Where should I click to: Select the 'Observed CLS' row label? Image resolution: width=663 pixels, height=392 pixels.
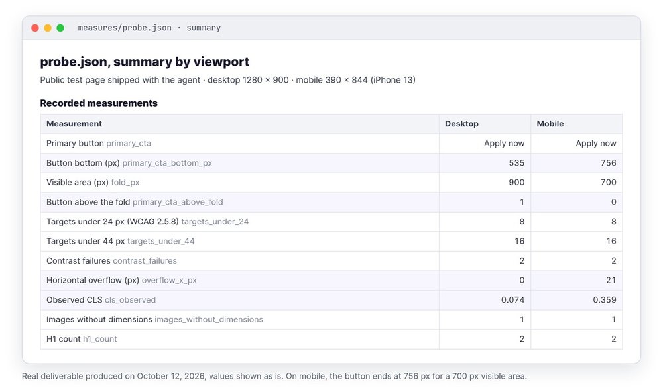tap(74, 299)
